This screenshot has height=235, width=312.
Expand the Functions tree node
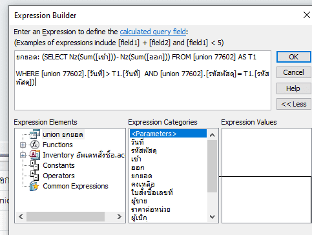[x=23, y=145]
